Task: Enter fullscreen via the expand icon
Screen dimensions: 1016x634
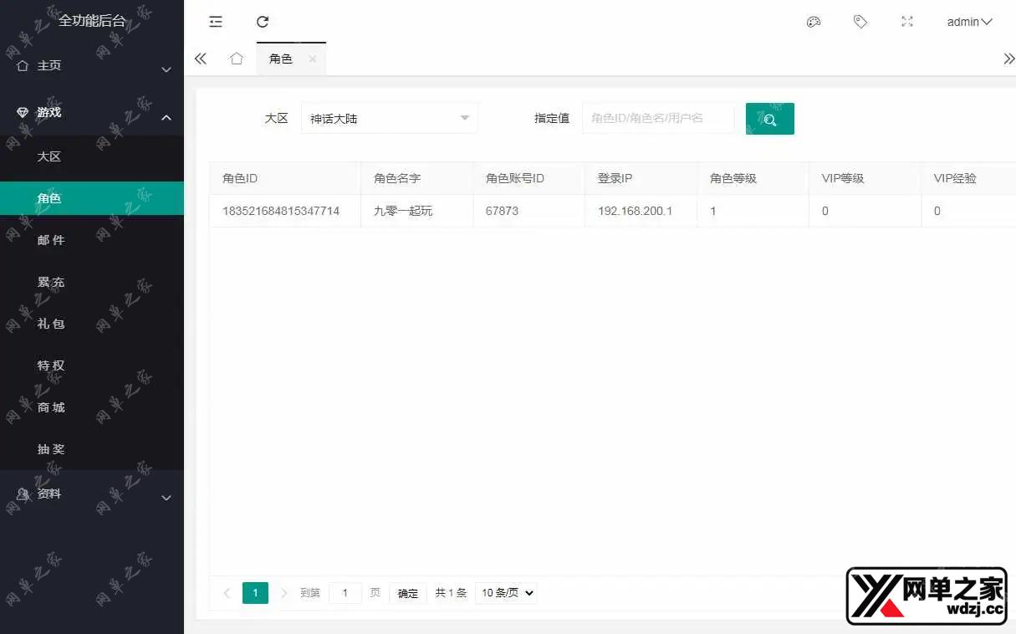Action: (x=907, y=21)
